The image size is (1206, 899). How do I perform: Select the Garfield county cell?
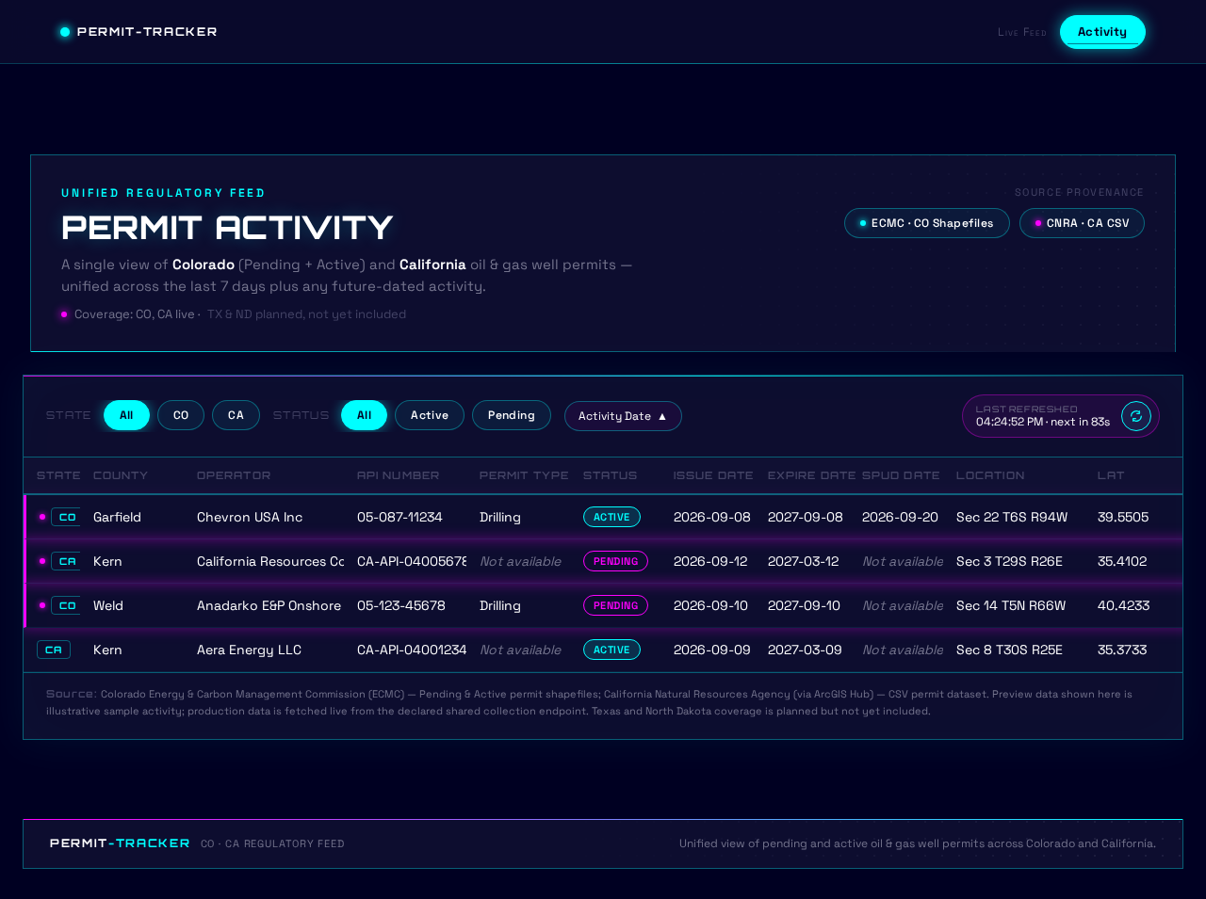coord(117,517)
